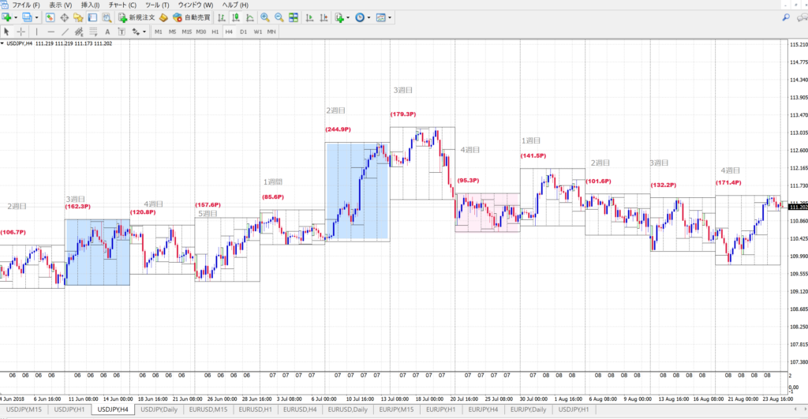
Task: Open the Data Window crosshair icon
Action: (x=65, y=17)
